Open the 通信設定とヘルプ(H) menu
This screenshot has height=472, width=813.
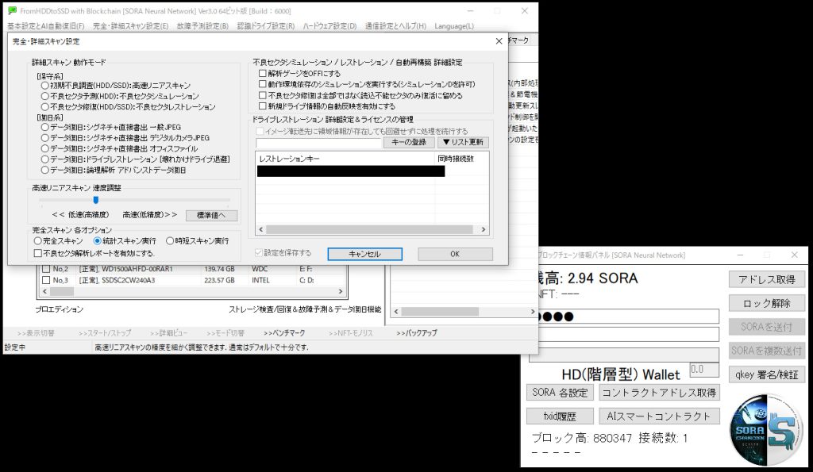click(395, 26)
